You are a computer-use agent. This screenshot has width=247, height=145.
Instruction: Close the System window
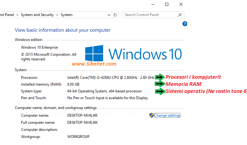pos(181,4)
